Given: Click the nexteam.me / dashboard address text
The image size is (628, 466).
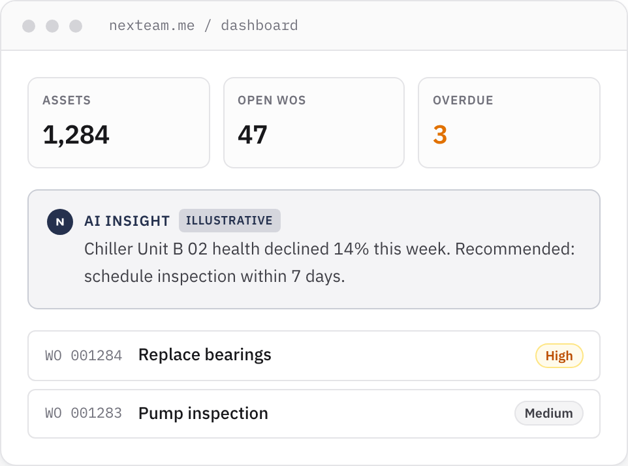Looking at the screenshot, I should 204,25.
